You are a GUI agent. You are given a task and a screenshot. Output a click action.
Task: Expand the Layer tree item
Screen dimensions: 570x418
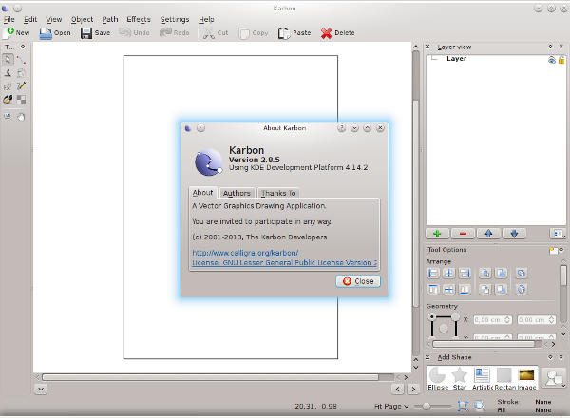tap(434, 59)
